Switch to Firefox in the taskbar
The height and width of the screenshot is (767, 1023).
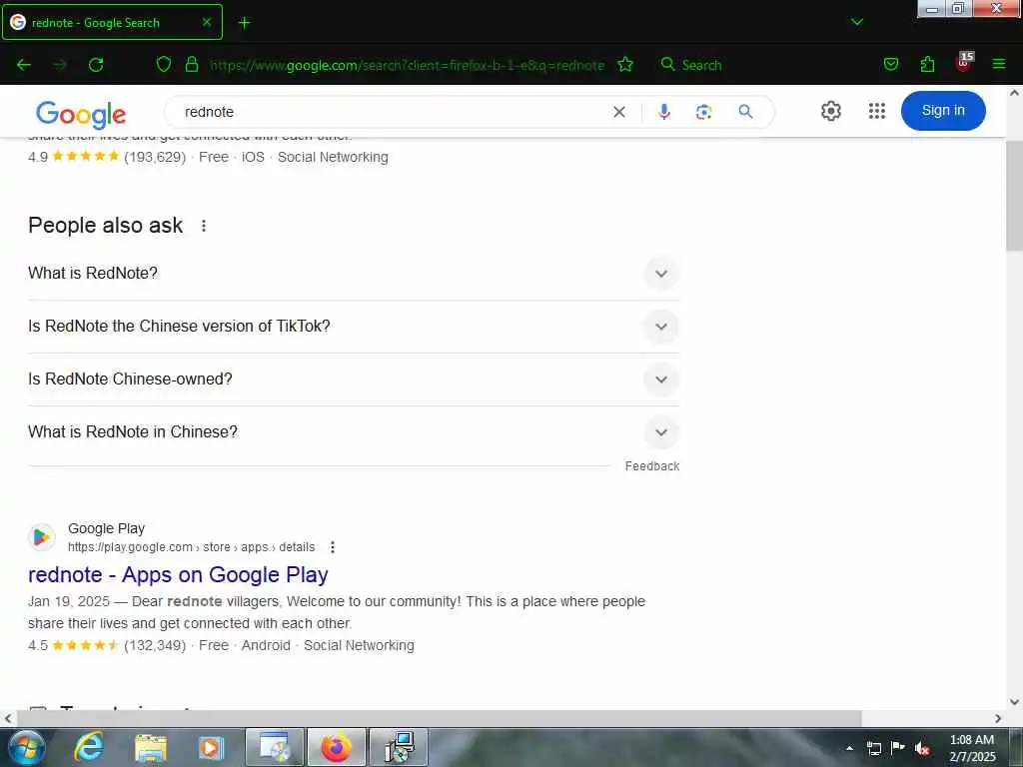336,747
